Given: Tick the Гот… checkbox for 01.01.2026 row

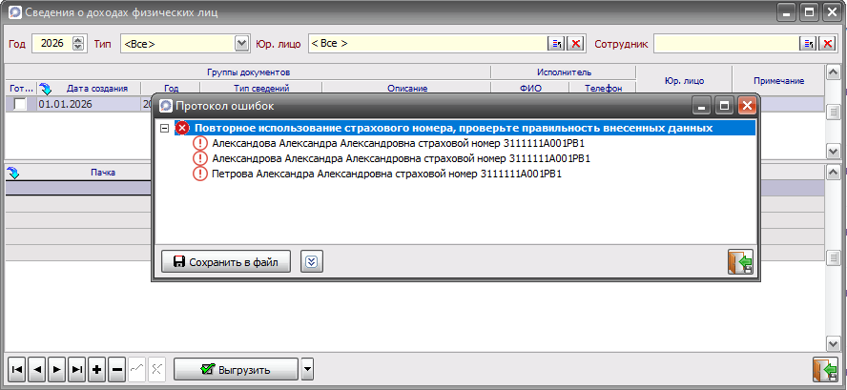Looking at the screenshot, I should pos(20,105).
